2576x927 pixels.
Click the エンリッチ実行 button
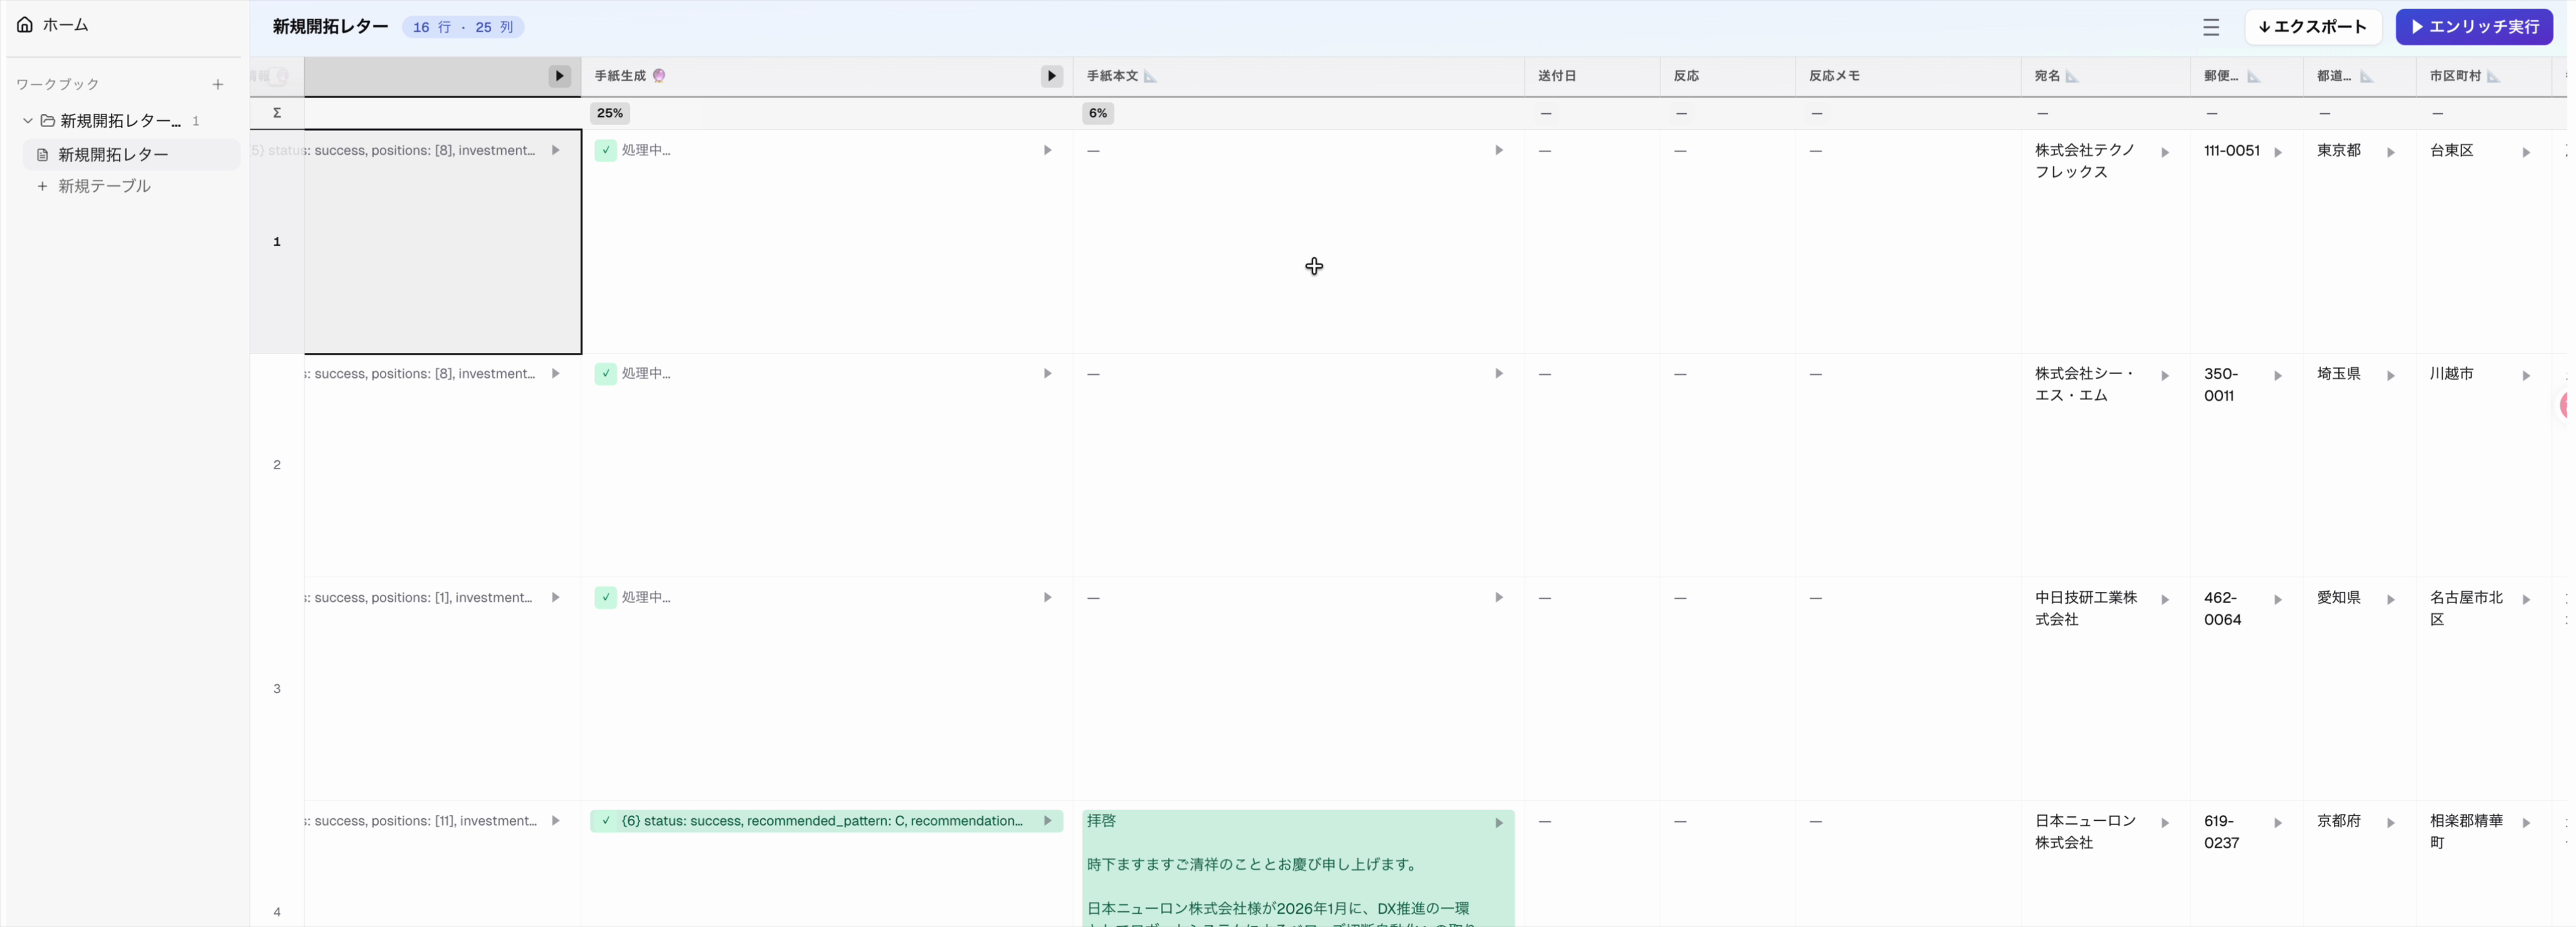[2474, 27]
